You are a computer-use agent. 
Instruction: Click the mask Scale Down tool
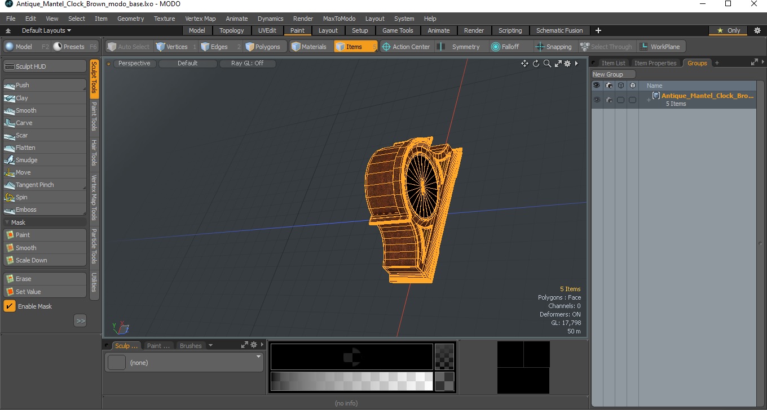[45, 260]
